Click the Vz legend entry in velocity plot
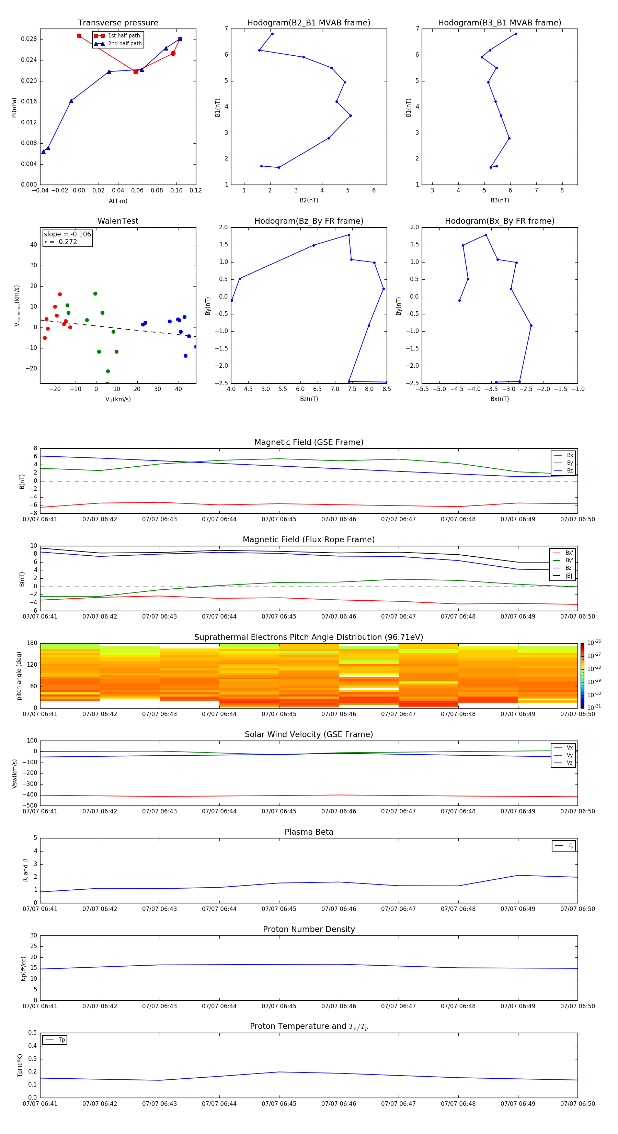618x1134 pixels. [x=563, y=763]
